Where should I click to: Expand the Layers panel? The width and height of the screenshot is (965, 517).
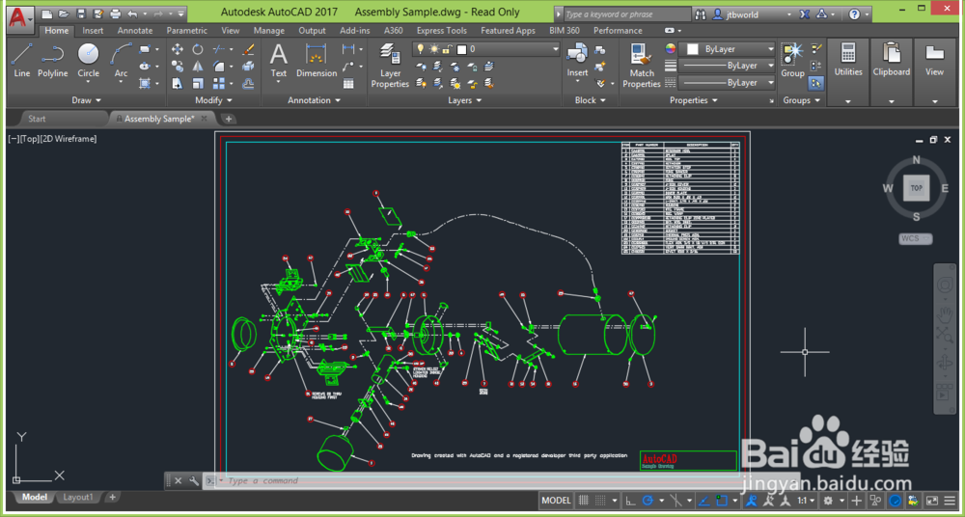[x=465, y=100]
